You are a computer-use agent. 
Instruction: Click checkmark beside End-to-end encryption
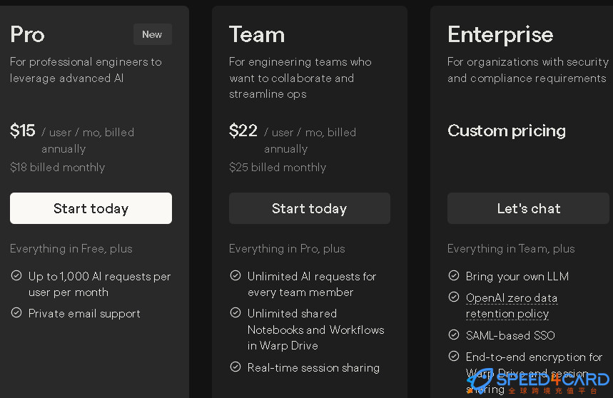point(454,356)
